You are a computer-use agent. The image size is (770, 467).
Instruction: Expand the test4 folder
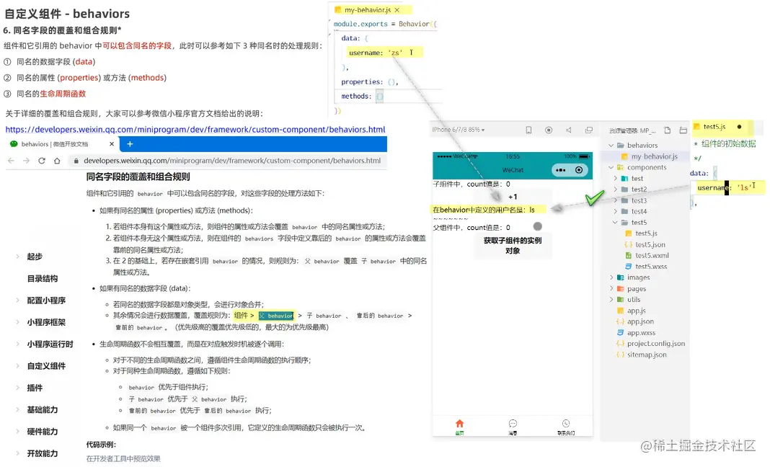615,212
